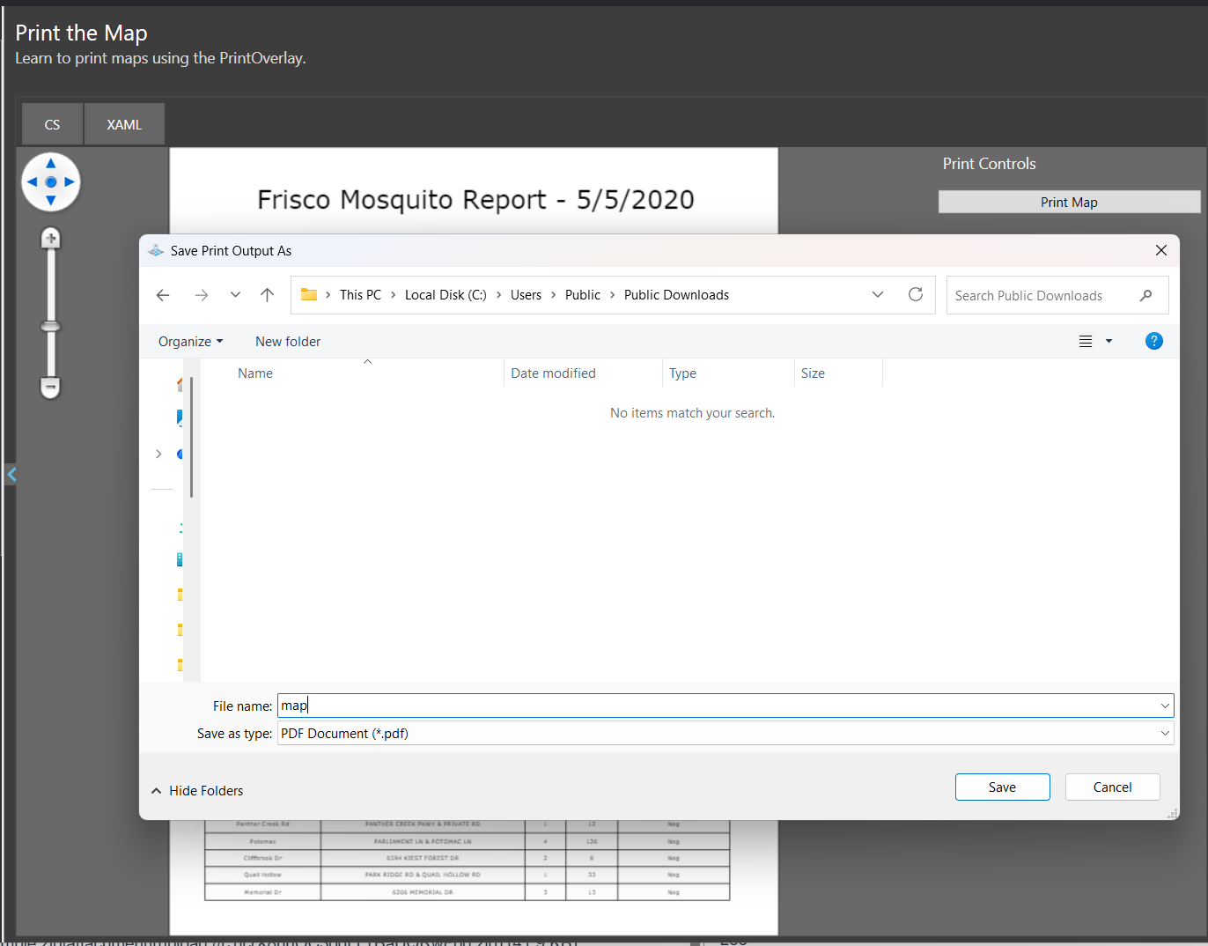Click the zoom out minus button

pos(51,387)
